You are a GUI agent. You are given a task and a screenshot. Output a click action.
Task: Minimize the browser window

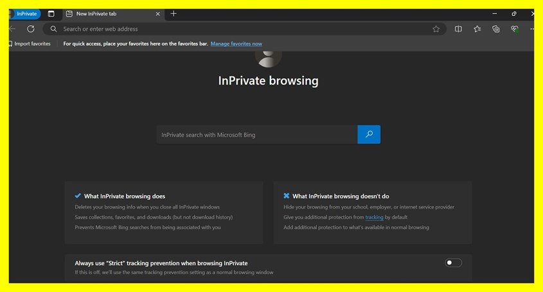tap(495, 13)
